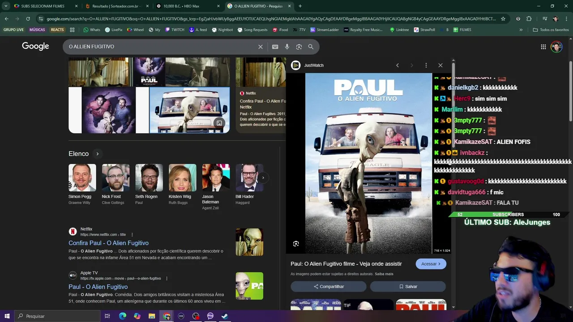Open the three-dot menu in JustWatch panel
Image resolution: width=573 pixels, height=322 pixels.
[426, 65]
